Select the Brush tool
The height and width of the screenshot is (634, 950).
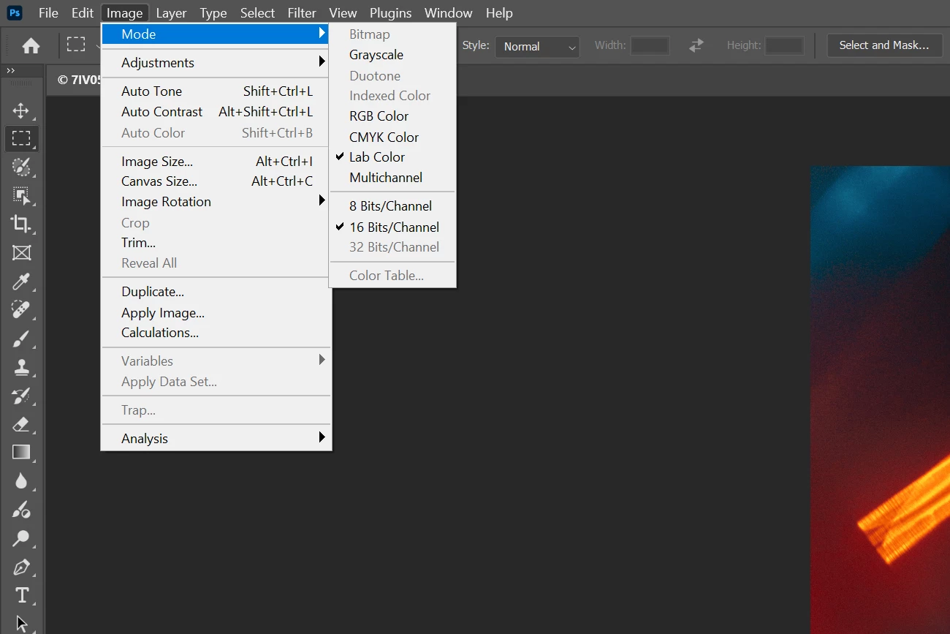tap(21, 339)
